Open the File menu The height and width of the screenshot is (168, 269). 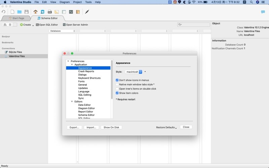pyautogui.click(x=37, y=2)
